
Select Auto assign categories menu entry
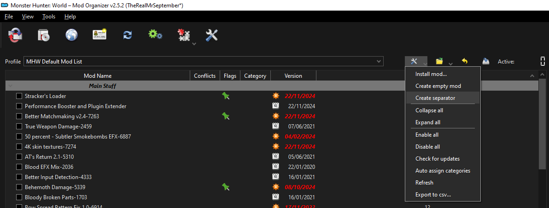[x=443, y=171]
